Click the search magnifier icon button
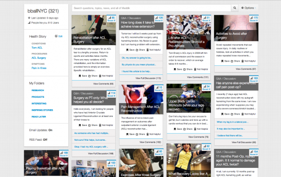Viewport: 281px width, 177px height. click(x=235, y=8)
